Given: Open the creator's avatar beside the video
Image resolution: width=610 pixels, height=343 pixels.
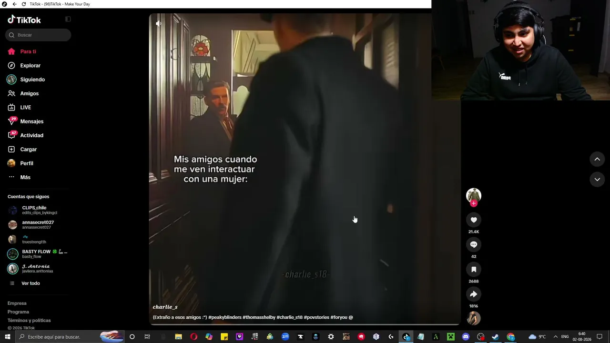Looking at the screenshot, I should coord(474,195).
